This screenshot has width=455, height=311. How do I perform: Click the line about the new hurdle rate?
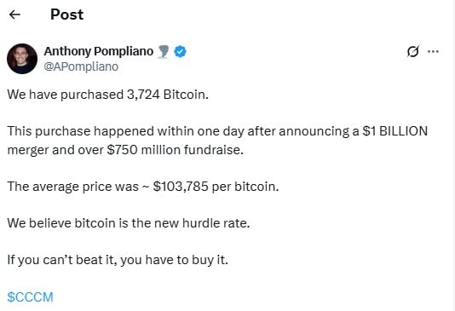pyautogui.click(x=129, y=223)
